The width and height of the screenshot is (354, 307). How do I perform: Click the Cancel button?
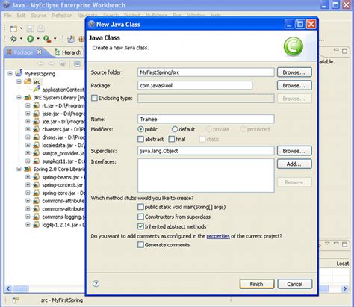(x=295, y=284)
